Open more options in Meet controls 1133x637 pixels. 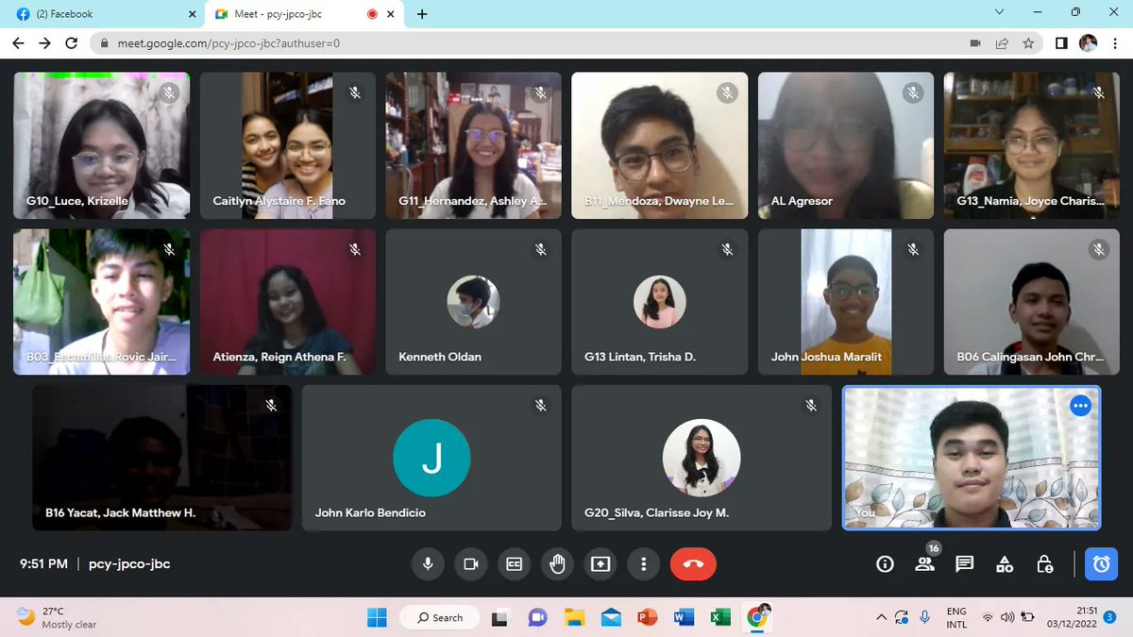pos(644,564)
